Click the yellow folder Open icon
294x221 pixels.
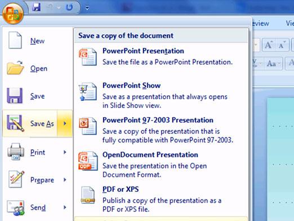click(x=15, y=68)
